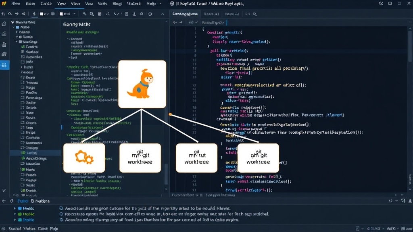The image size is (413, 232).
Task: Click the topmost icon in left activity sidebar
Action: [4, 24]
